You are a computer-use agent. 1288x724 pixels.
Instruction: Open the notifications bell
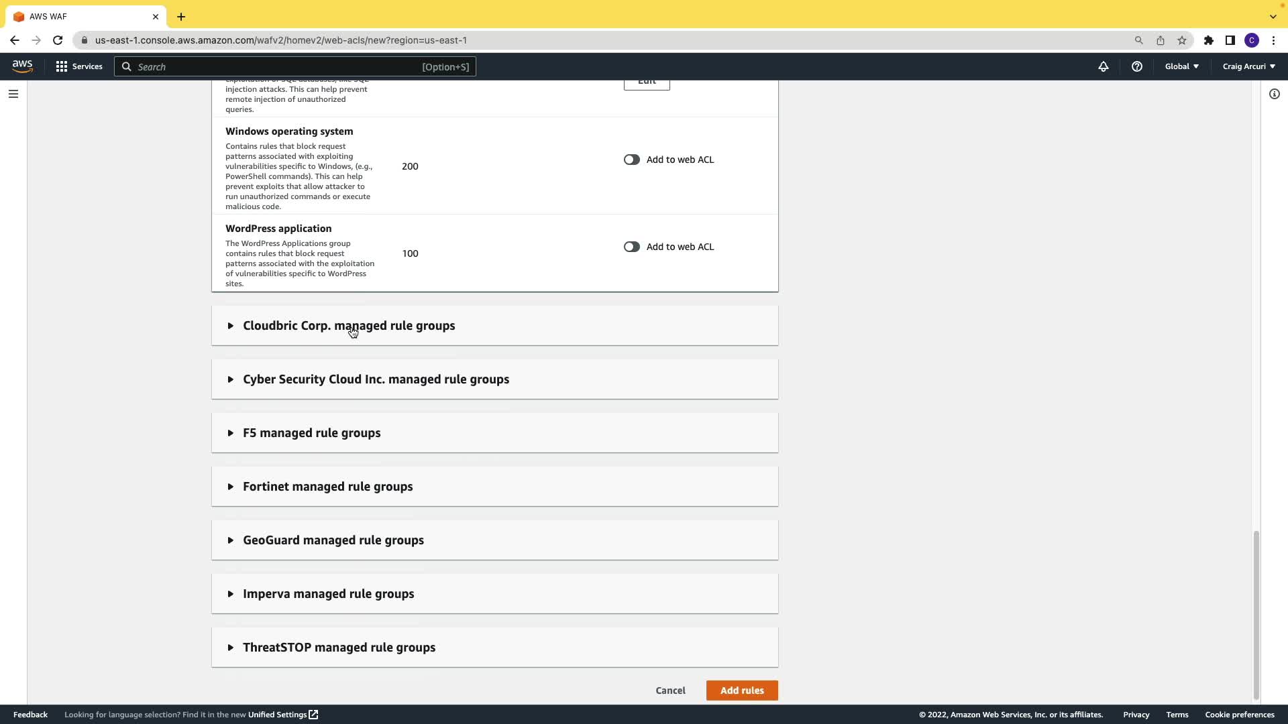click(1103, 66)
